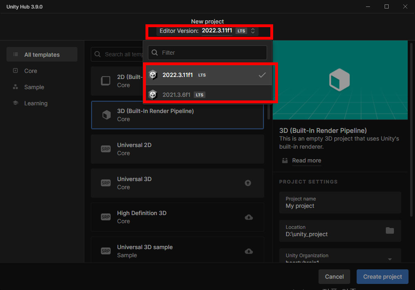This screenshot has width=415, height=290.
Task: Open the Read more link
Action: (x=306, y=161)
